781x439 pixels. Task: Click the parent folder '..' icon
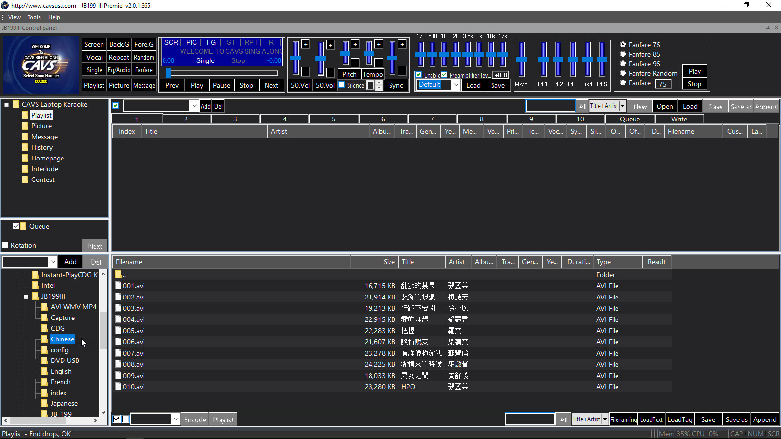coord(118,275)
